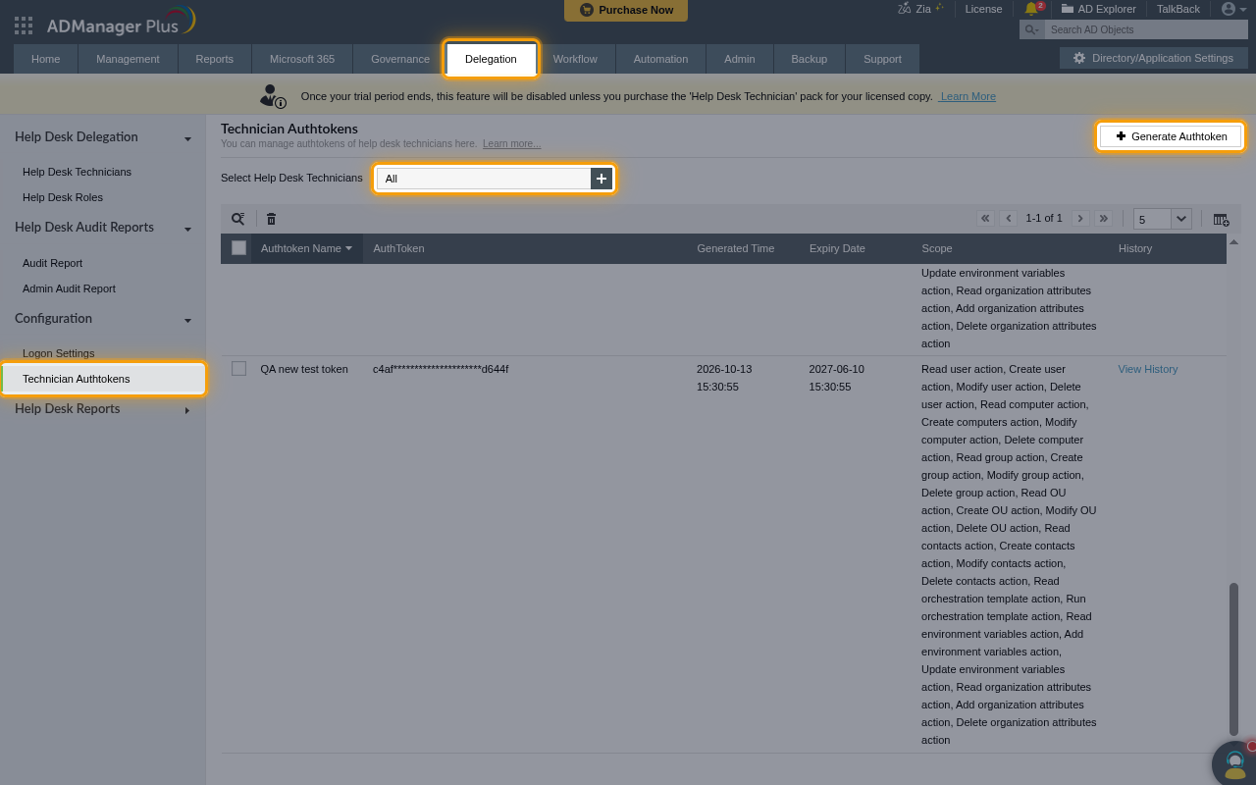The image size is (1256, 785).
Task: Open View History for QA new test token
Action: pyautogui.click(x=1147, y=369)
